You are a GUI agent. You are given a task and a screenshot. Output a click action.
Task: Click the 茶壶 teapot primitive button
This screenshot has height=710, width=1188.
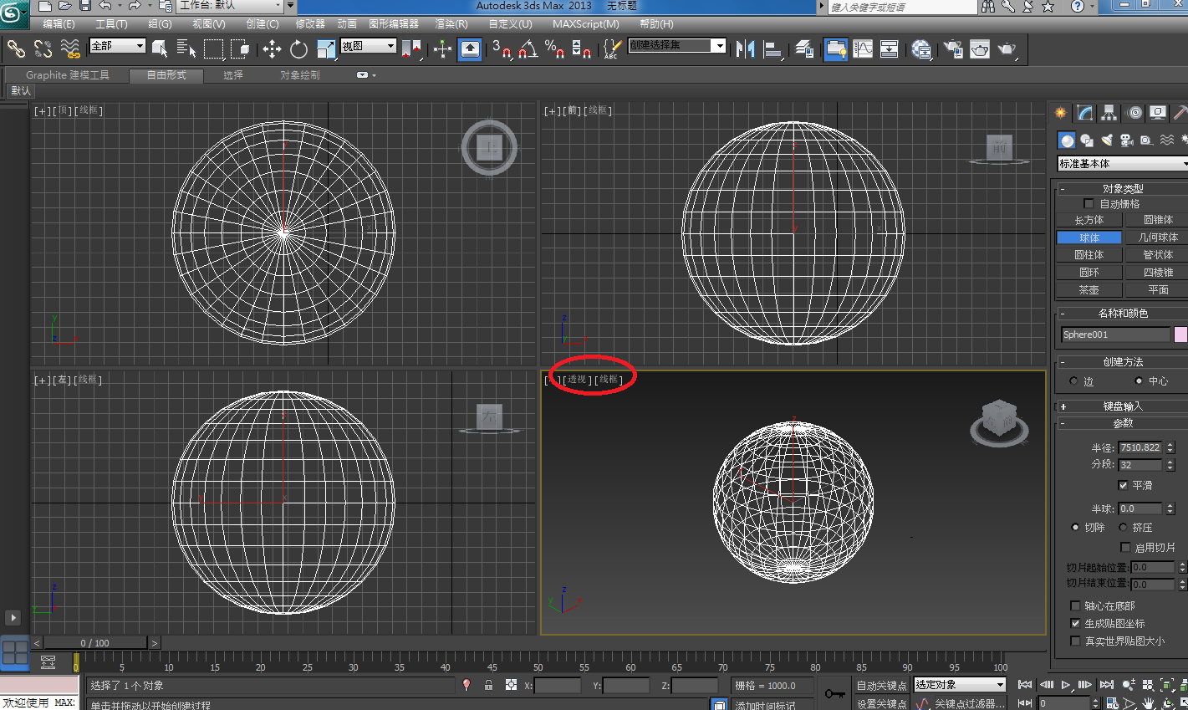pos(1089,290)
